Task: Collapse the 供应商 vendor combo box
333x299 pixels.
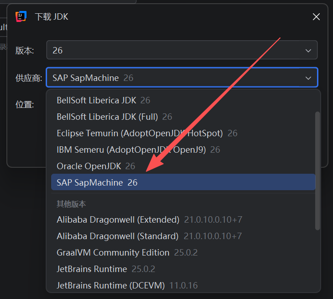Action: coord(181,78)
